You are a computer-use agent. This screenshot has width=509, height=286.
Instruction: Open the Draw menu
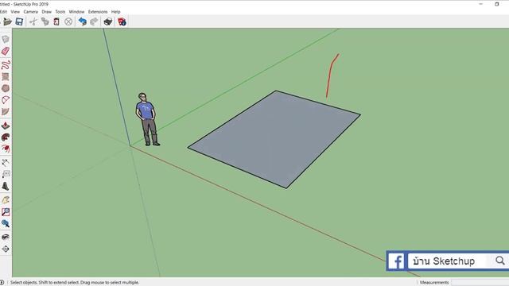46,12
